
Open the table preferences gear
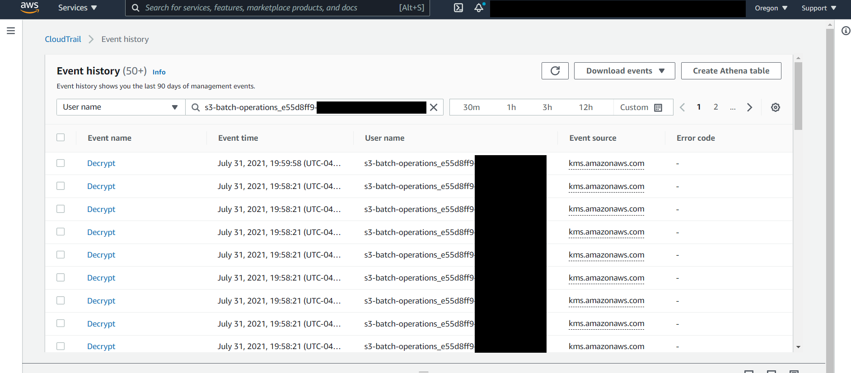click(x=776, y=107)
